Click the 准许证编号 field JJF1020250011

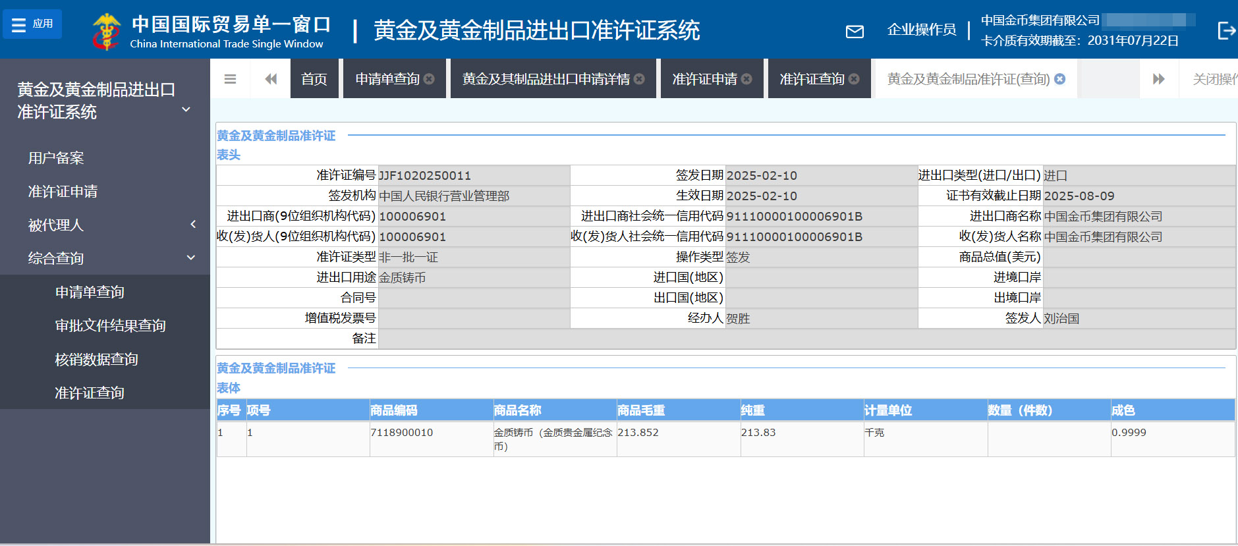(474, 176)
